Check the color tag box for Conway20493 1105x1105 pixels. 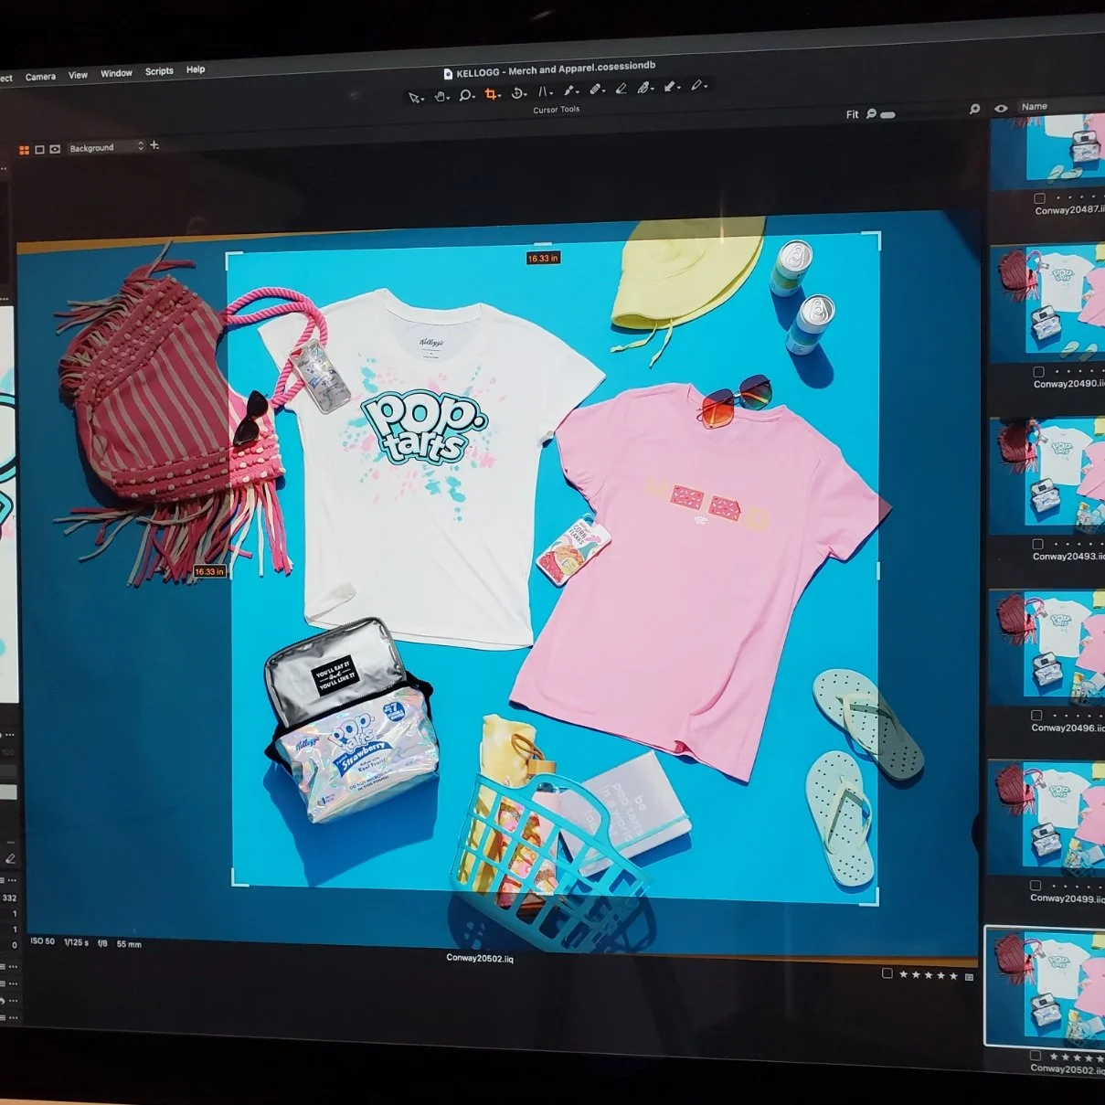(x=1037, y=545)
